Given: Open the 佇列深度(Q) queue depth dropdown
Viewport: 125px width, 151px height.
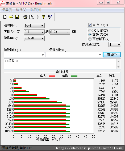Looking at the screenshot, I should [x=115, y=45].
